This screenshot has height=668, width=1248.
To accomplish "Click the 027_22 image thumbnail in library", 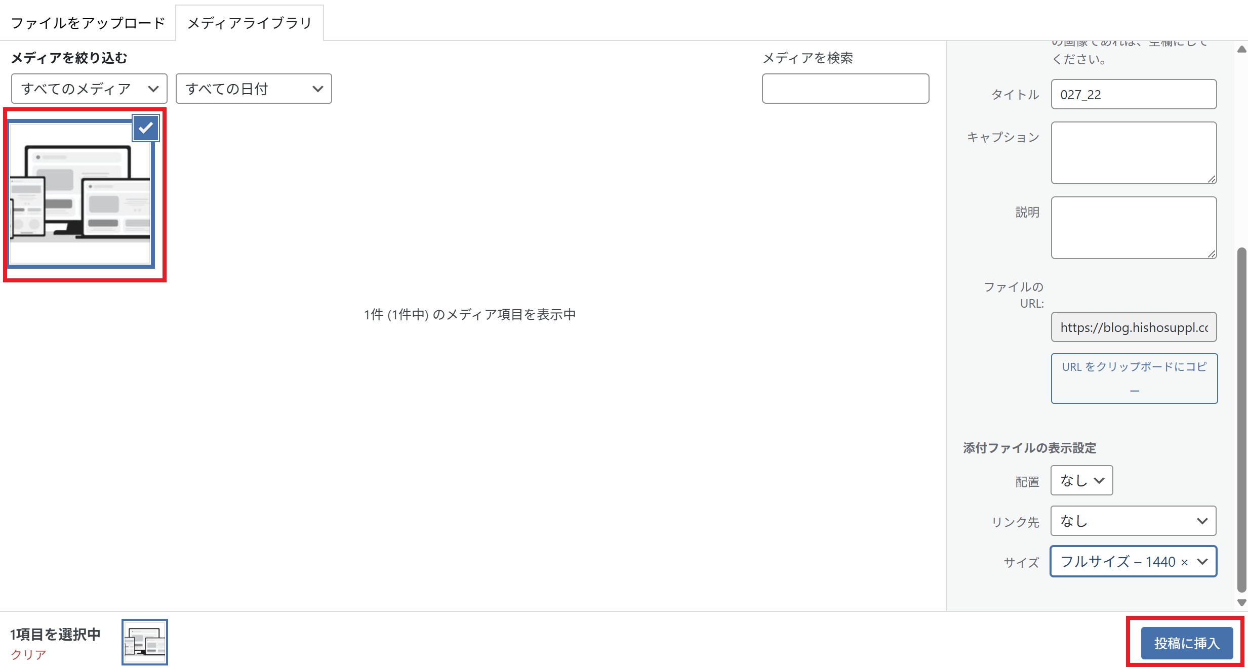I will point(80,197).
